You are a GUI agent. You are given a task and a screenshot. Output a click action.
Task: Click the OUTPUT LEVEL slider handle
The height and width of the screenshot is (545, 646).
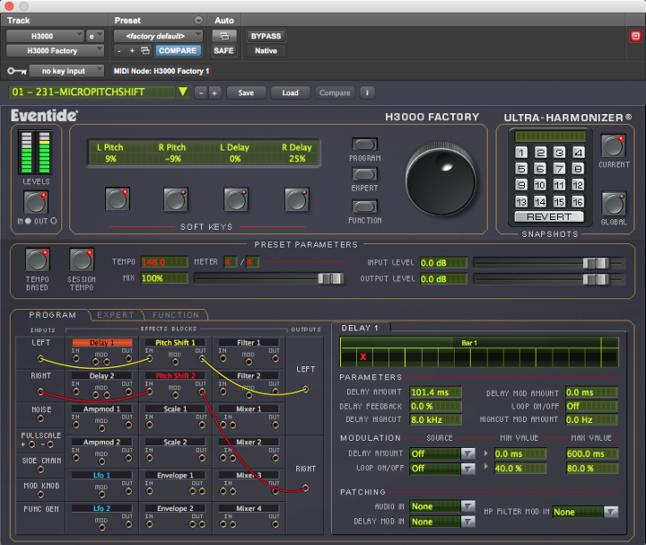[596, 280]
